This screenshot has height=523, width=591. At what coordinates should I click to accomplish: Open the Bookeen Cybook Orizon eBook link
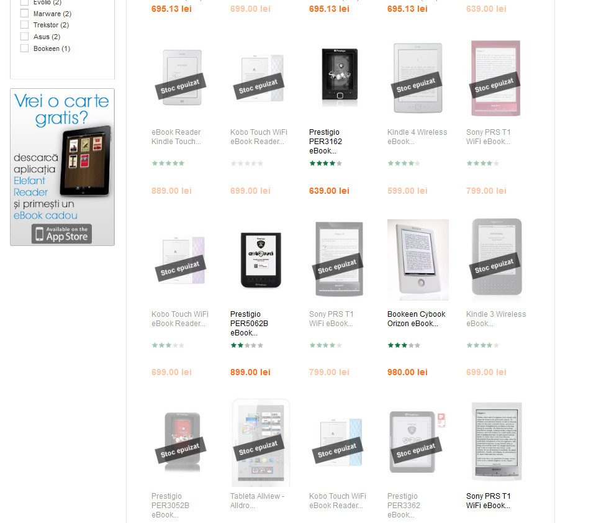click(x=416, y=319)
